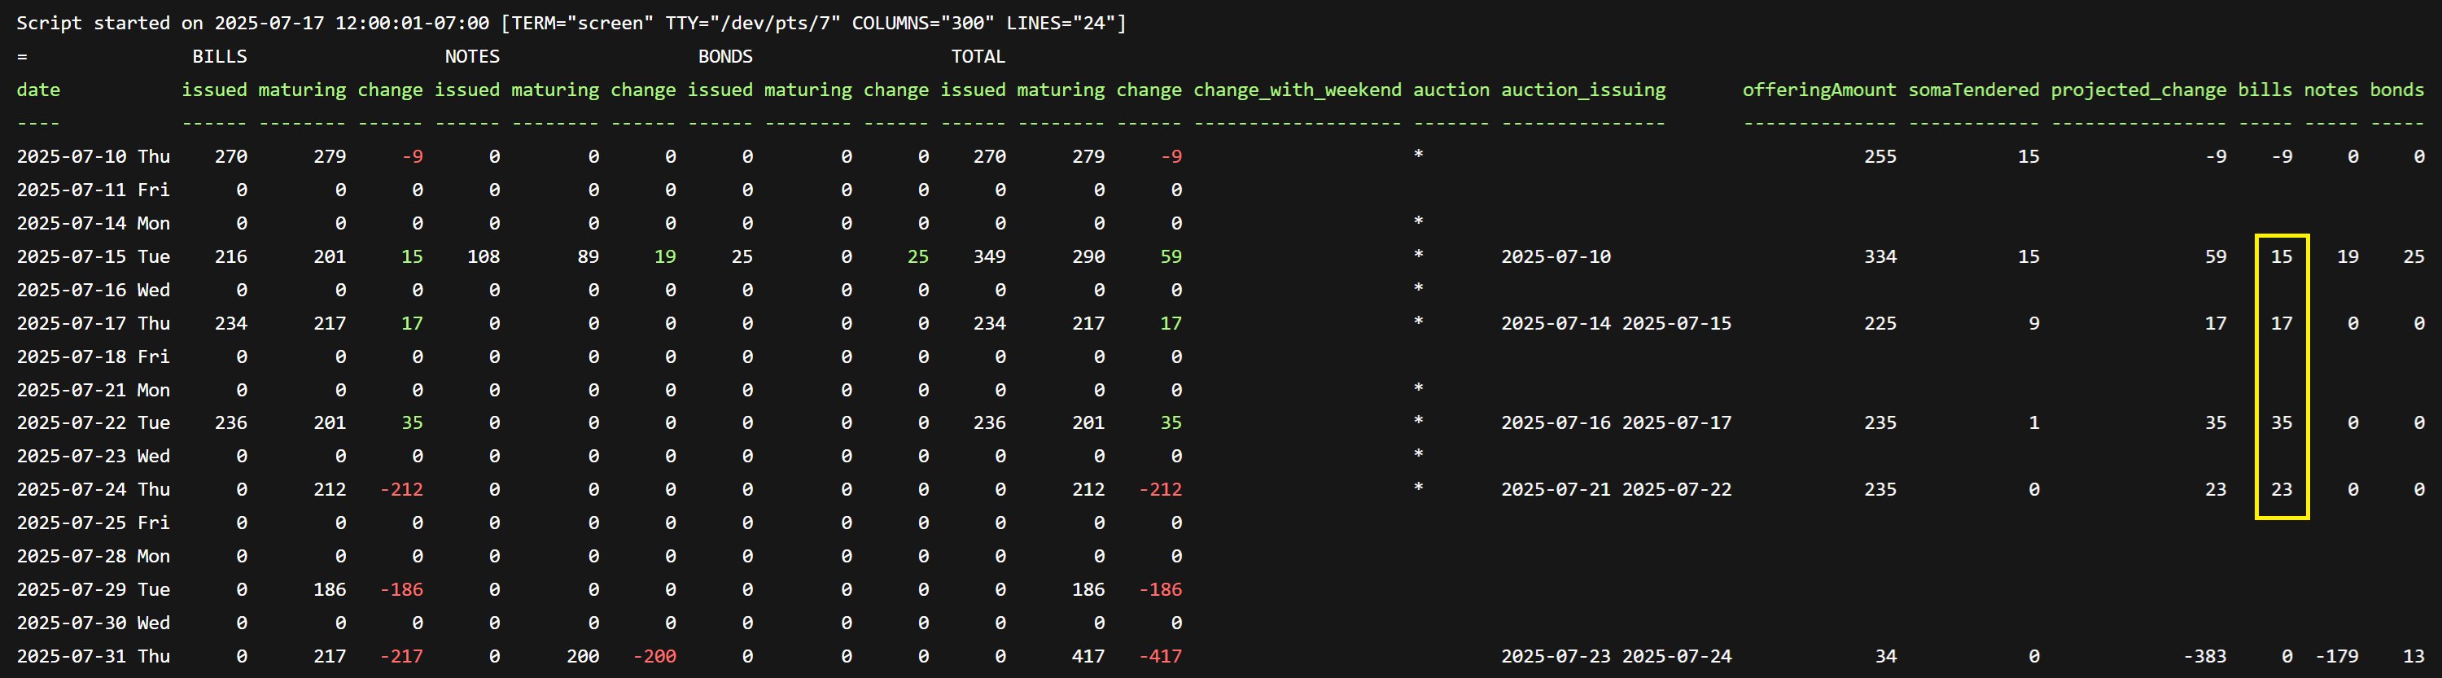
Task: Click auction asterisk in 2025-07-14 Mon row
Action: point(1418,222)
